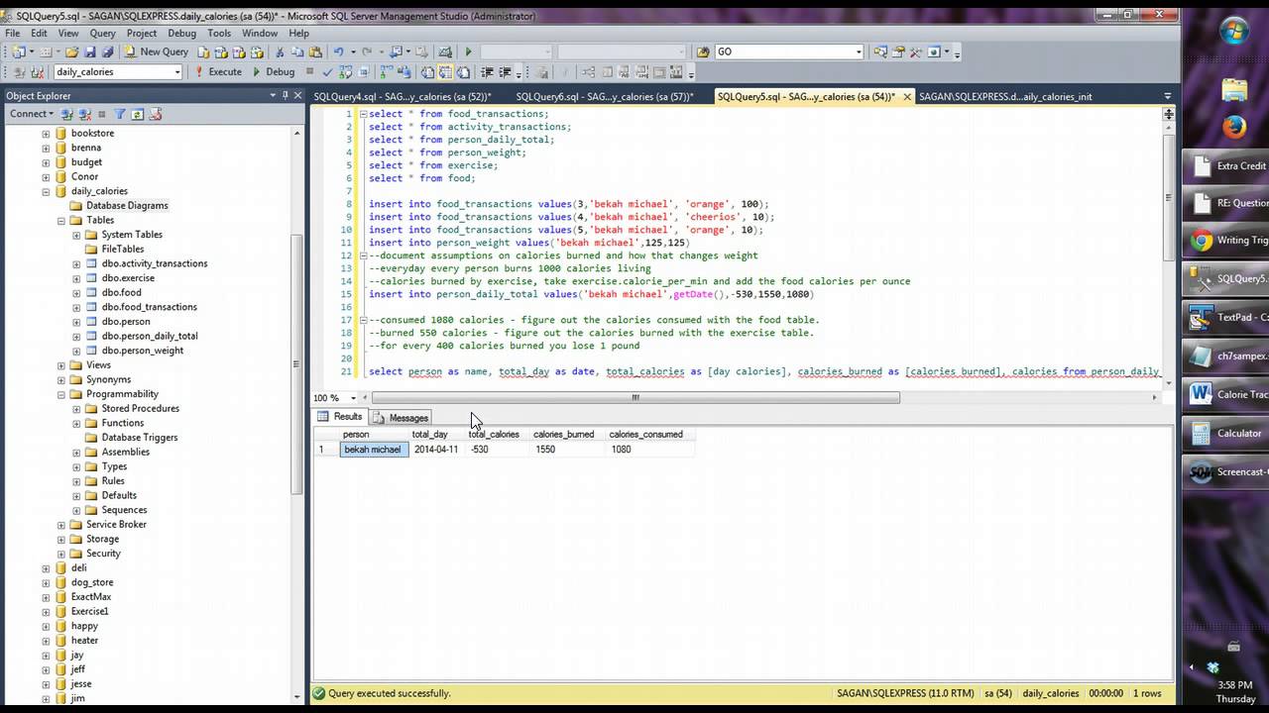The width and height of the screenshot is (1269, 713).
Task: Pin the Object Explorer panel
Action: (x=286, y=96)
